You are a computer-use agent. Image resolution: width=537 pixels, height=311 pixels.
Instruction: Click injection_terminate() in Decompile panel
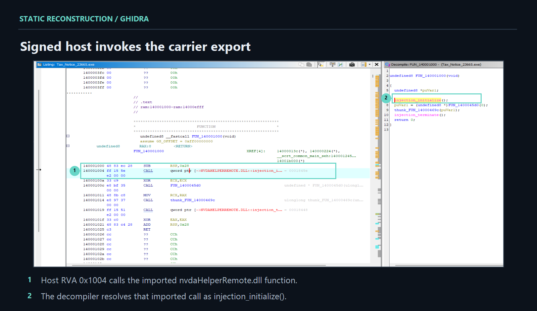point(420,115)
